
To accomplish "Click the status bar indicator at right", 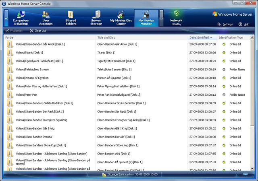I will click(x=246, y=174).
